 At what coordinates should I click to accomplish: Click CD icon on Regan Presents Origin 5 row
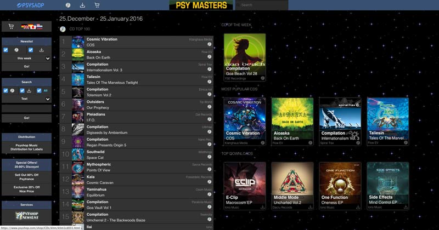(x=209, y=144)
